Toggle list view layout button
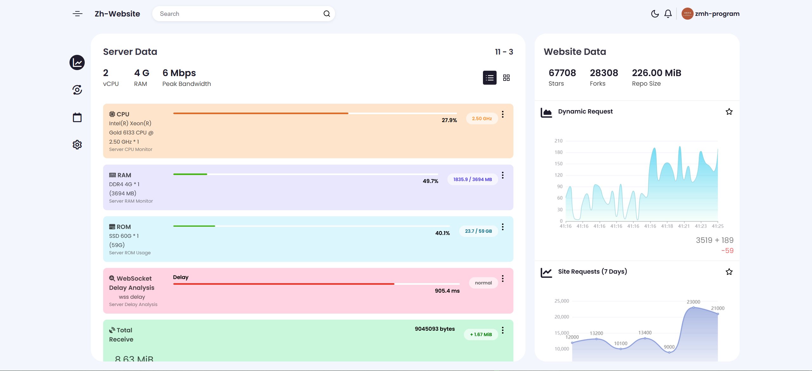 489,78
